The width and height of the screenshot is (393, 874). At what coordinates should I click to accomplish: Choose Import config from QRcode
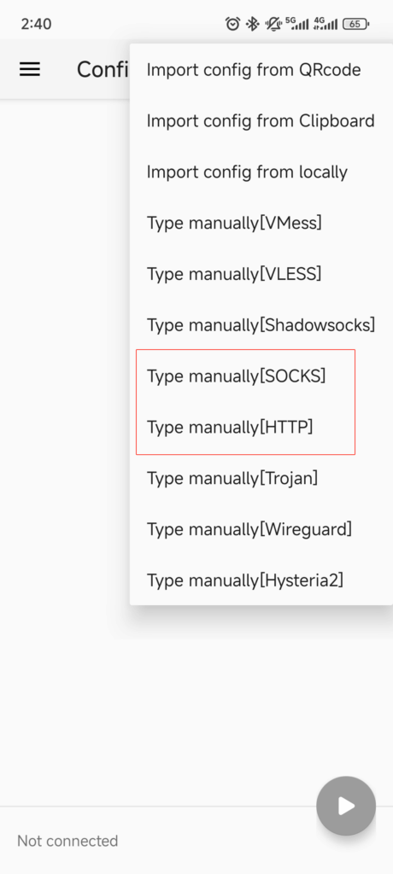click(x=261, y=70)
